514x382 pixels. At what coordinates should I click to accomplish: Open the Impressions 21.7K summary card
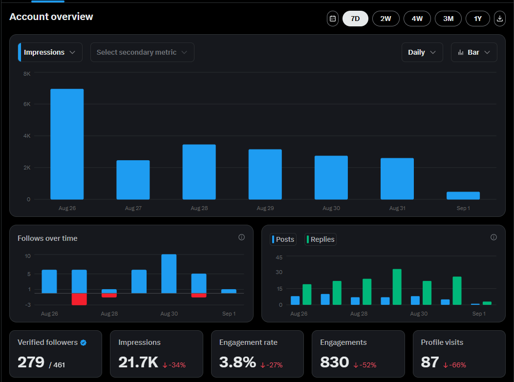(156, 354)
